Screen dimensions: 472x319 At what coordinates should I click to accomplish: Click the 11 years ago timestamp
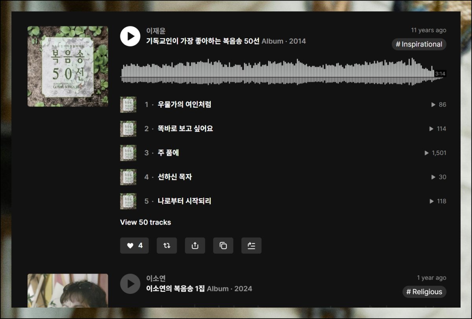point(429,30)
